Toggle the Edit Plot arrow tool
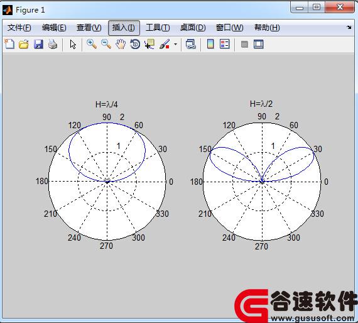Viewport: 358px width, 323px height. click(x=73, y=44)
